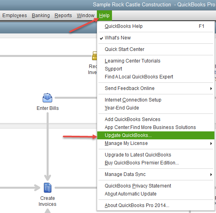Select Upgrade to Latest QuickBooks
This screenshot has width=216, height=213.
(156, 155)
